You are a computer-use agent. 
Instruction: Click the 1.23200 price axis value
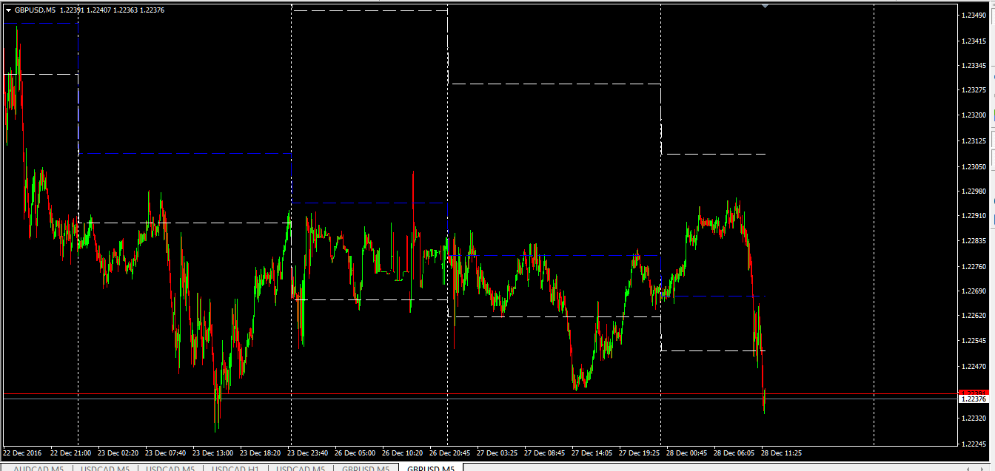pos(974,115)
